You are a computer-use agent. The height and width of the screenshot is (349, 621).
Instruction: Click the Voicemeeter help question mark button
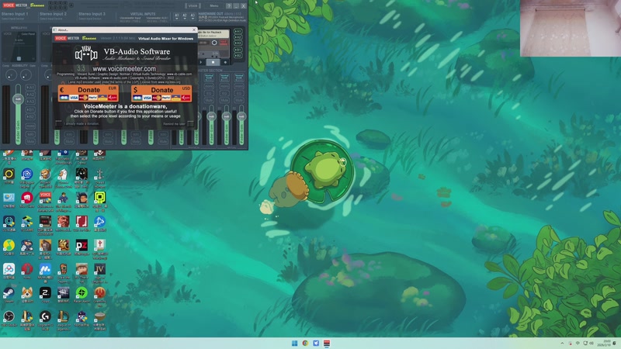[x=229, y=6]
